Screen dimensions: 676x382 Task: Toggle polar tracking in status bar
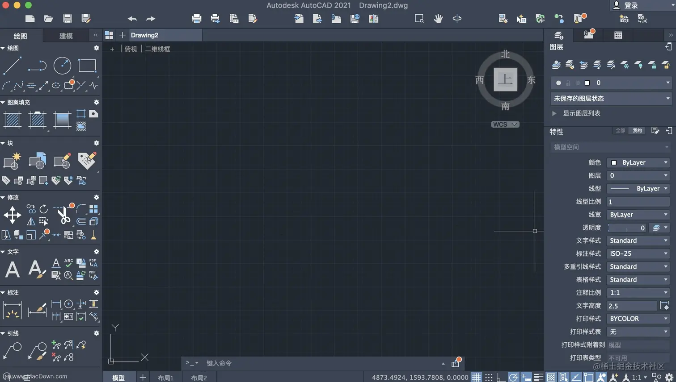[514, 378]
